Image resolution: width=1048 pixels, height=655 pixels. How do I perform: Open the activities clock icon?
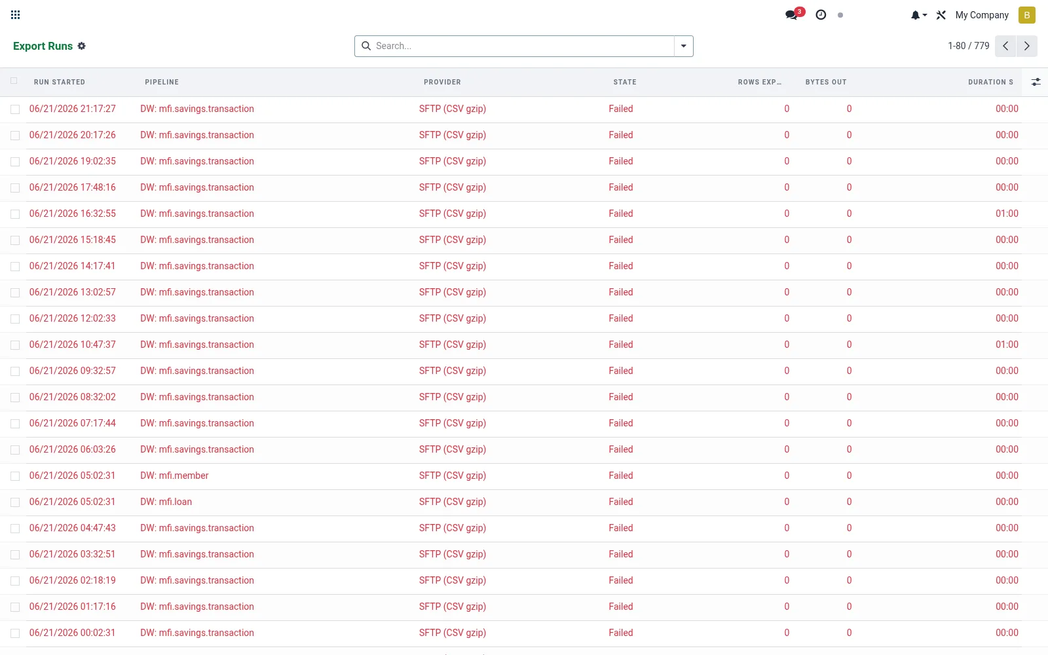click(x=821, y=14)
